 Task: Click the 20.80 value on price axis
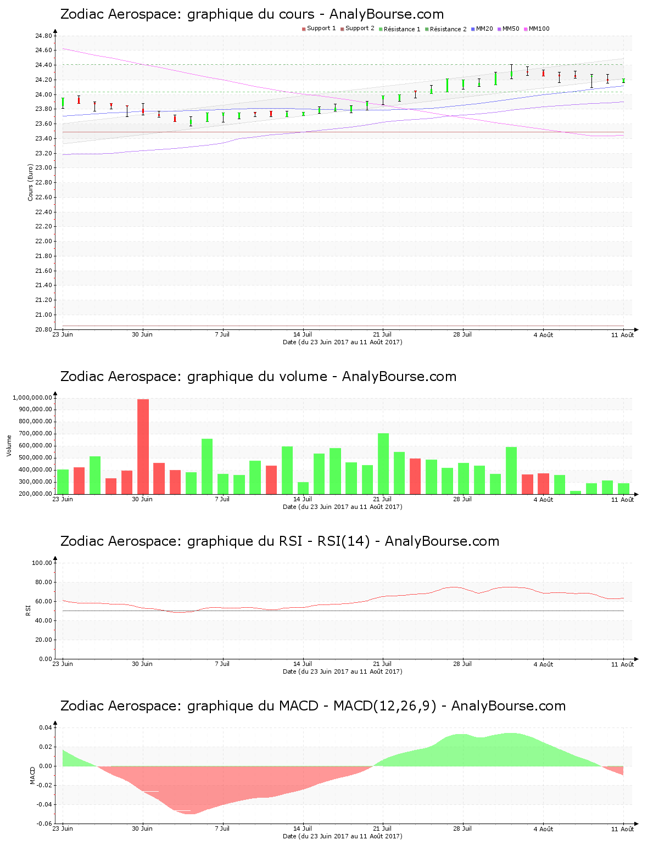(43, 330)
